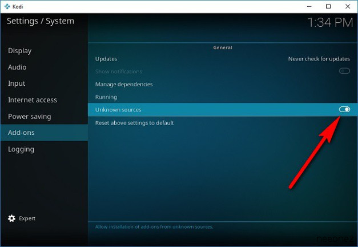358x247 pixels.
Task: Click the Expert settings level label
Action: click(27, 218)
